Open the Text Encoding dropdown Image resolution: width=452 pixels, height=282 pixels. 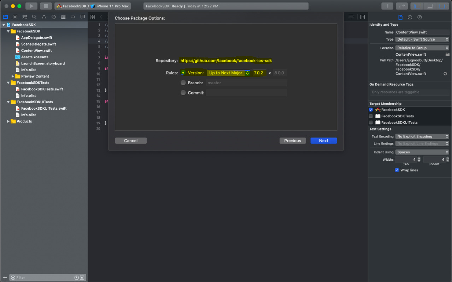(422, 136)
